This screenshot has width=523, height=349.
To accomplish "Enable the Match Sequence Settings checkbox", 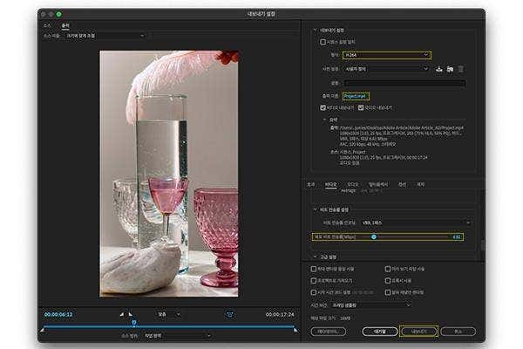I will [x=323, y=41].
